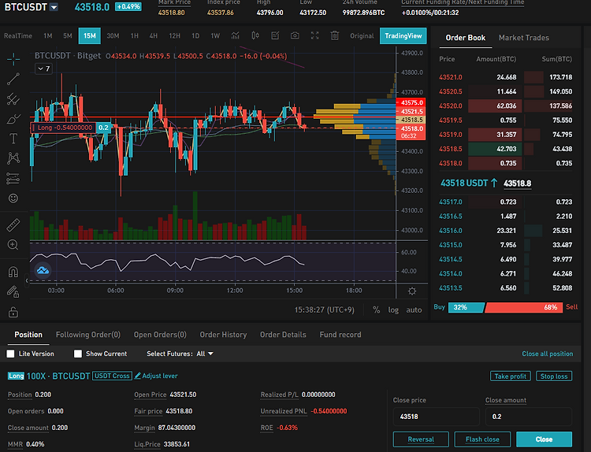591x452 pixels.
Task: Toggle lock all drawing tools
Action: point(13,312)
